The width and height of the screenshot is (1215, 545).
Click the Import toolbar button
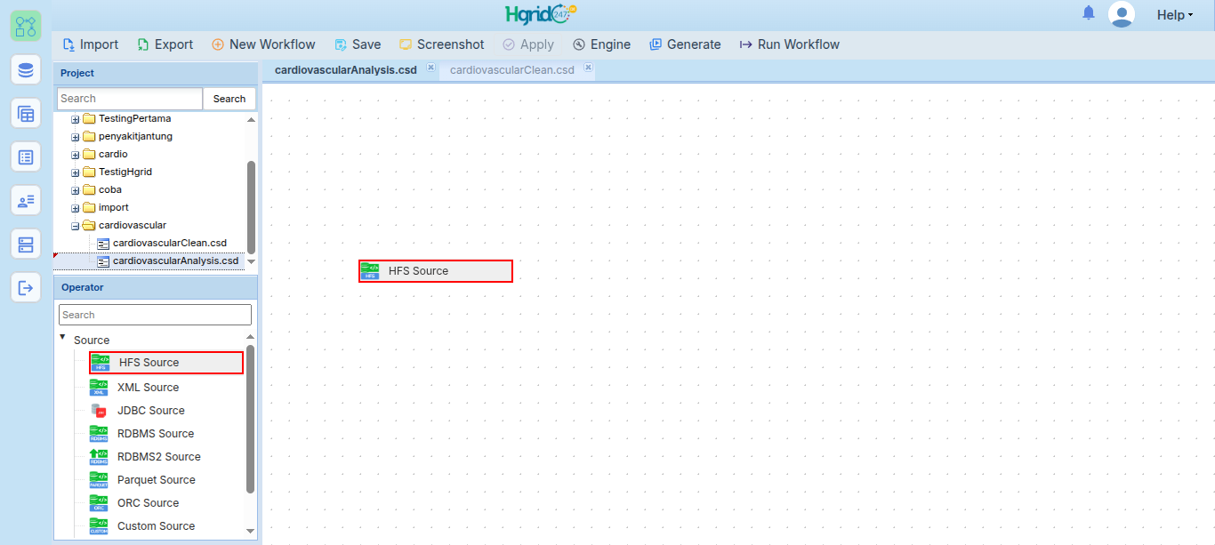coord(91,44)
